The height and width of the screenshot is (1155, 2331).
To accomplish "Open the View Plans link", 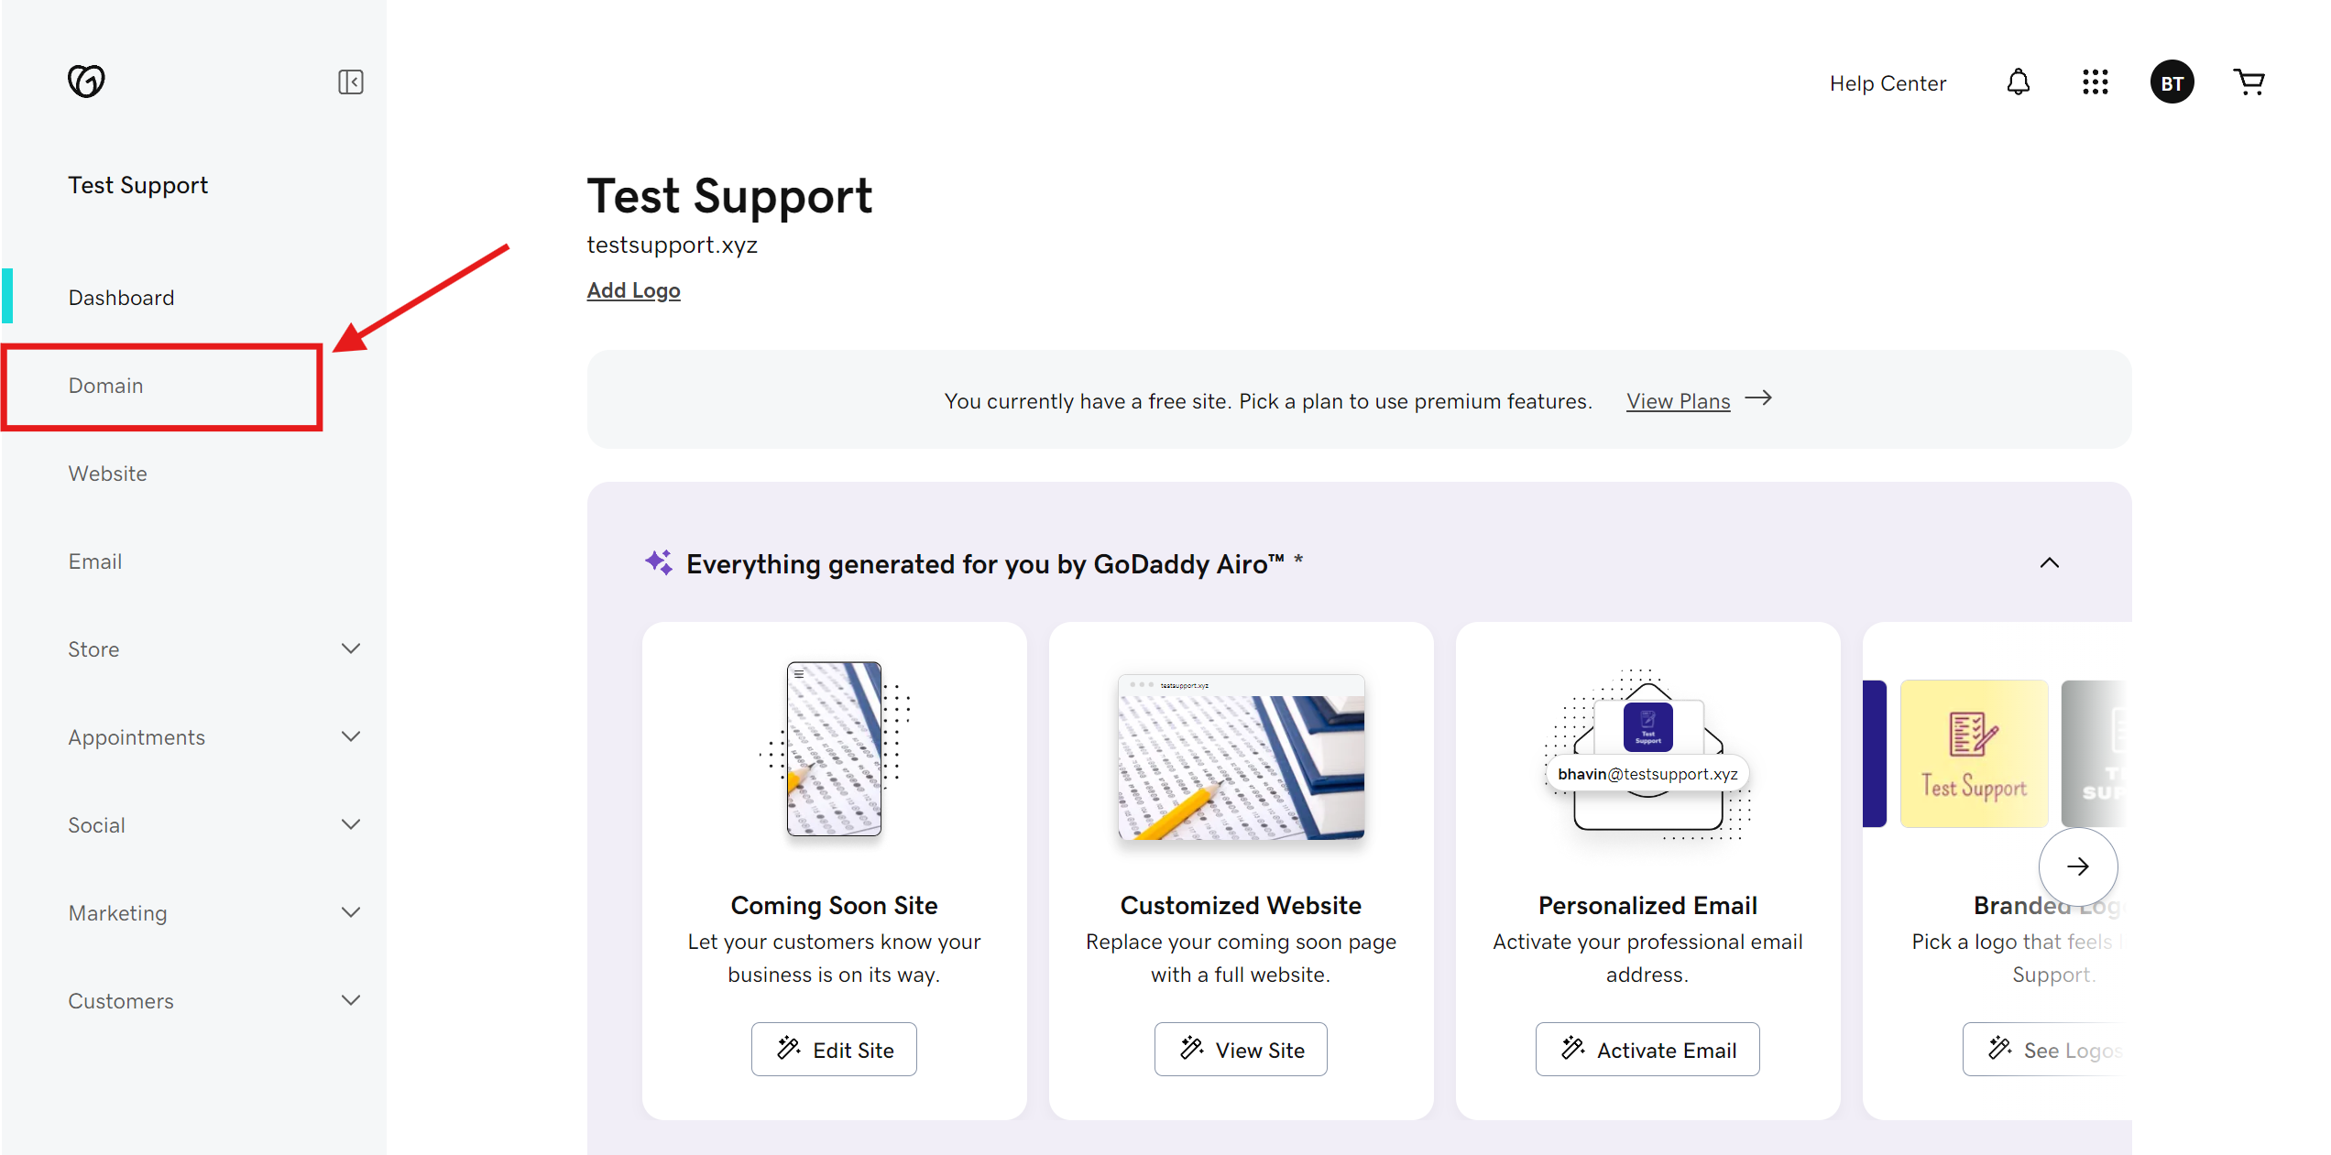I will click(1678, 400).
